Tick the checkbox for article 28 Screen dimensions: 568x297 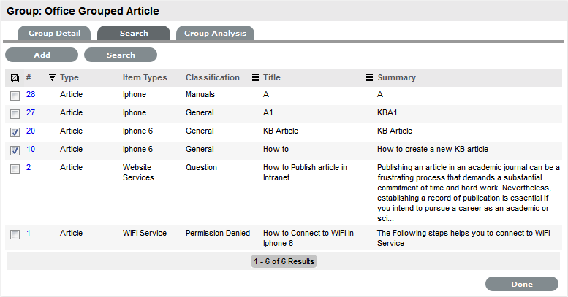tap(15, 96)
